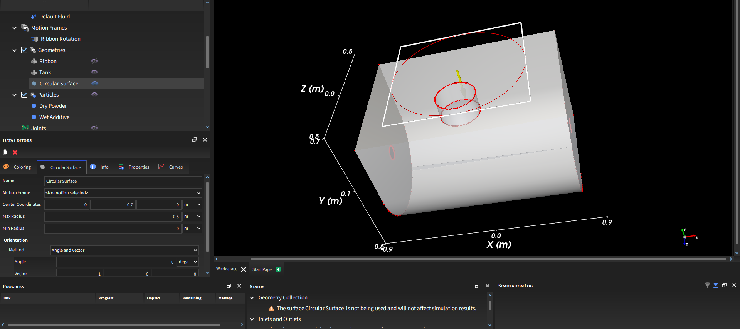Toggle visibility of the Tank geometry
740x329 pixels.
point(94,72)
